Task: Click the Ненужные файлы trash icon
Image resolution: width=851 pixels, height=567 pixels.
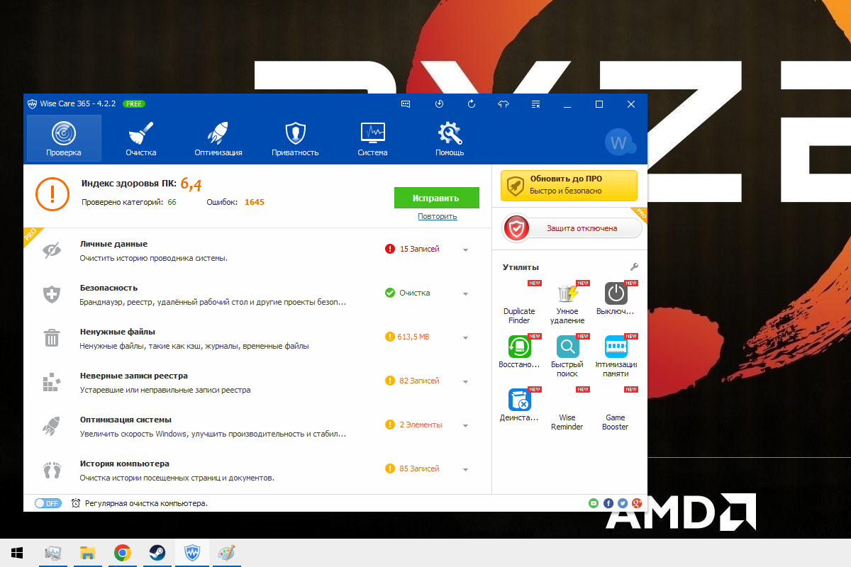Action: (x=52, y=338)
